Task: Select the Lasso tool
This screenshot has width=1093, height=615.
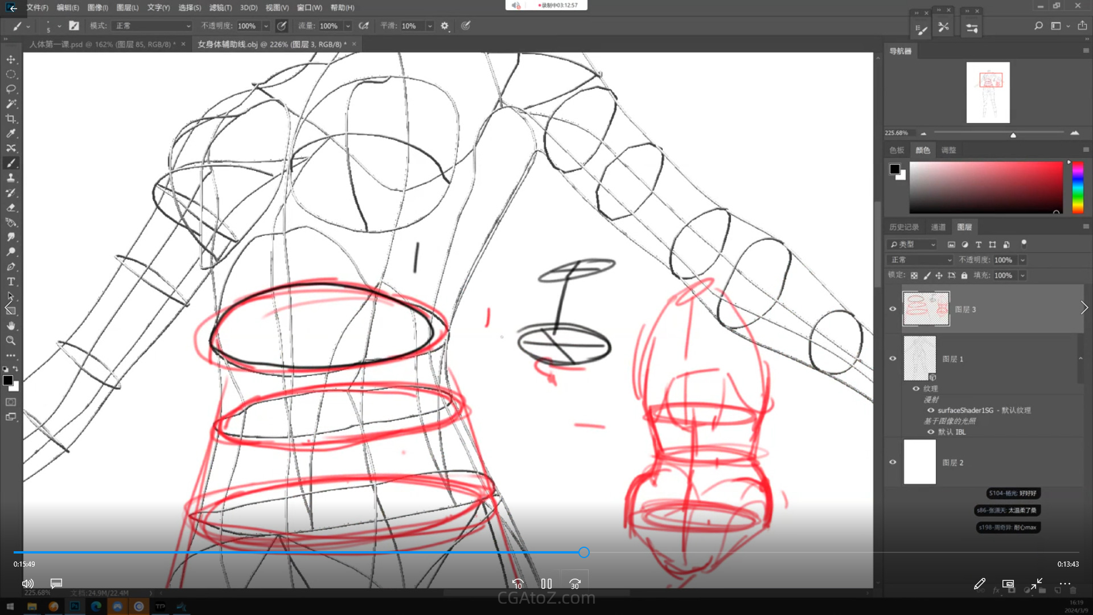Action: 11,89
